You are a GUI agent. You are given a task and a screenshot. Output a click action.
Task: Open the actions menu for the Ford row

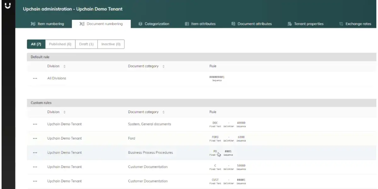point(35,139)
